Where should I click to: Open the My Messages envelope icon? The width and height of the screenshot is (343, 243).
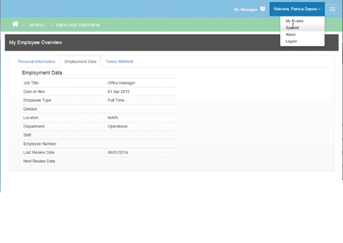click(262, 9)
